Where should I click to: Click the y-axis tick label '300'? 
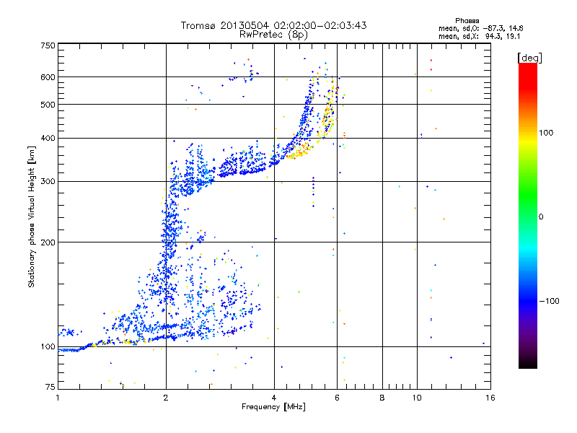[x=48, y=182]
